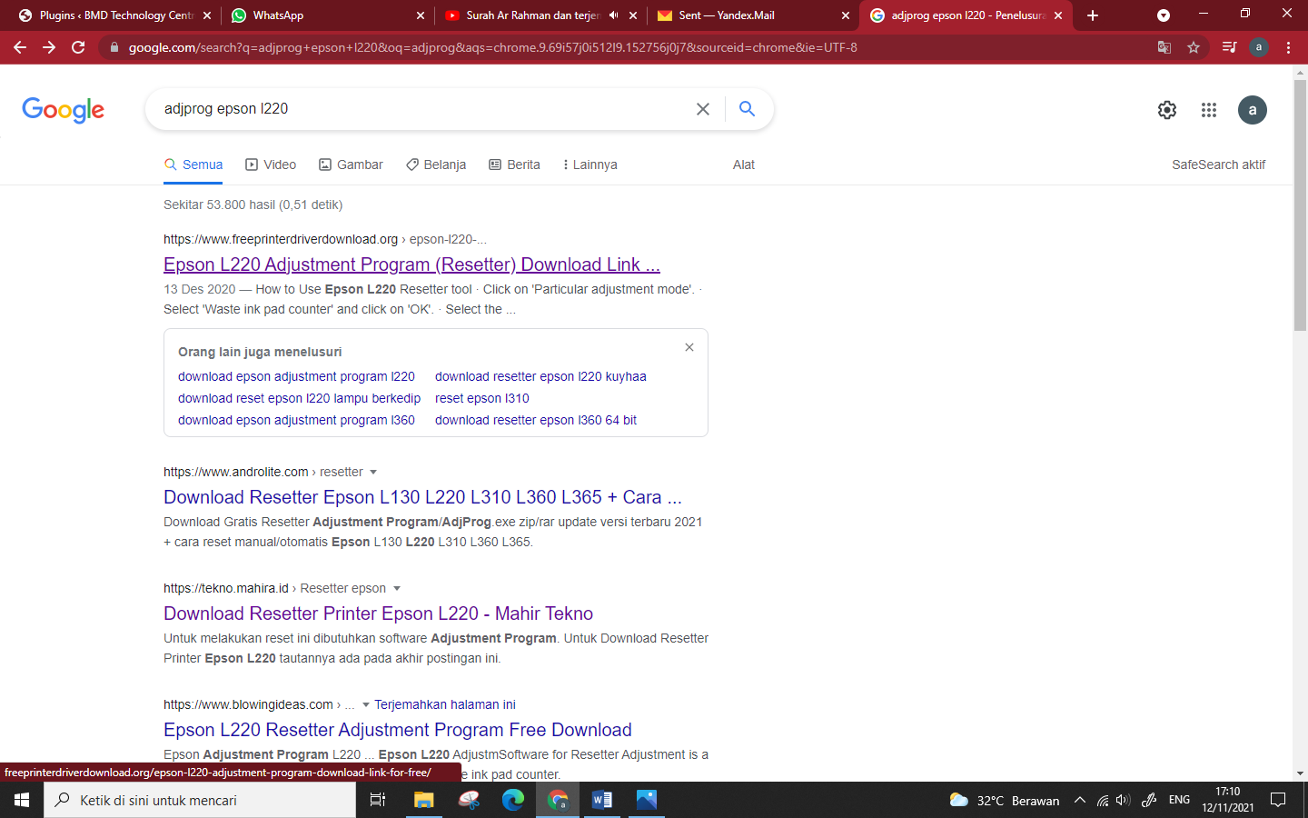The image size is (1308, 818).
Task: Open Epson L220 Adjustment Program (Resetter) link
Action: pos(411,264)
